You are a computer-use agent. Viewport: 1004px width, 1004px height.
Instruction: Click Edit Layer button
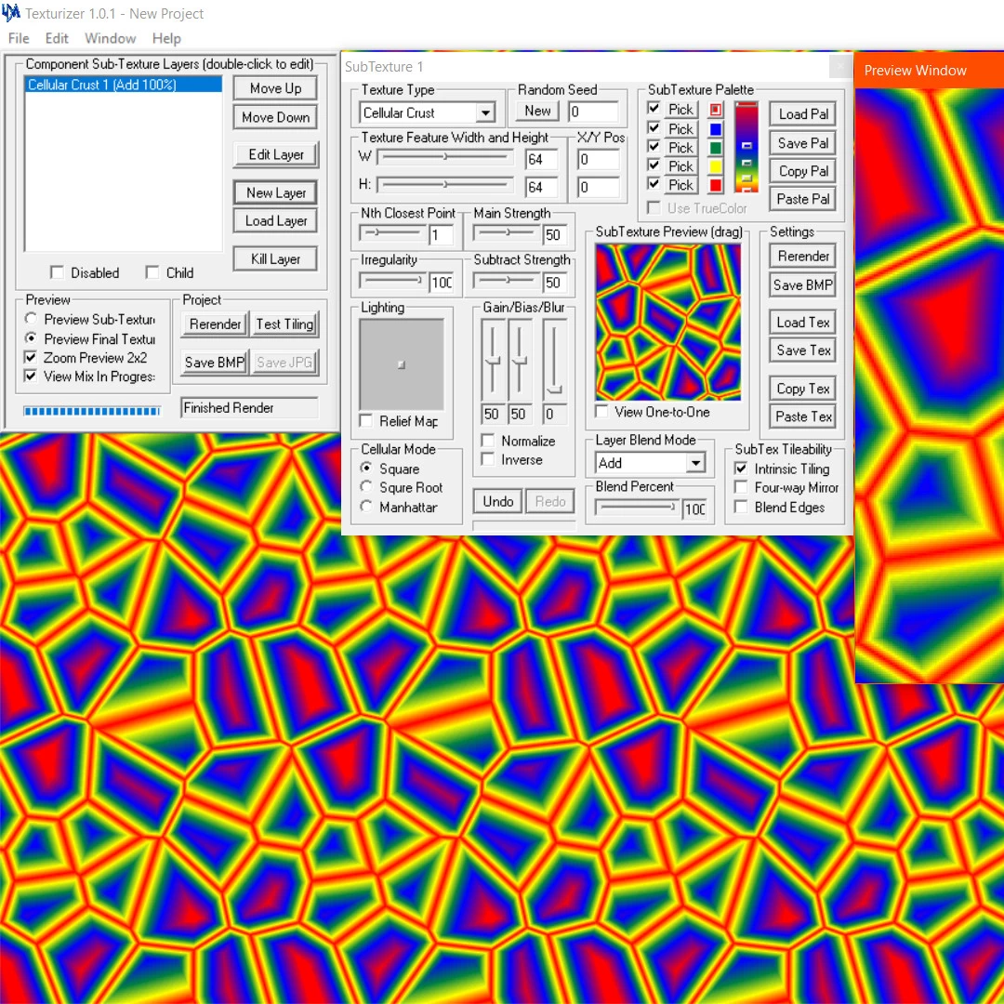(x=274, y=154)
